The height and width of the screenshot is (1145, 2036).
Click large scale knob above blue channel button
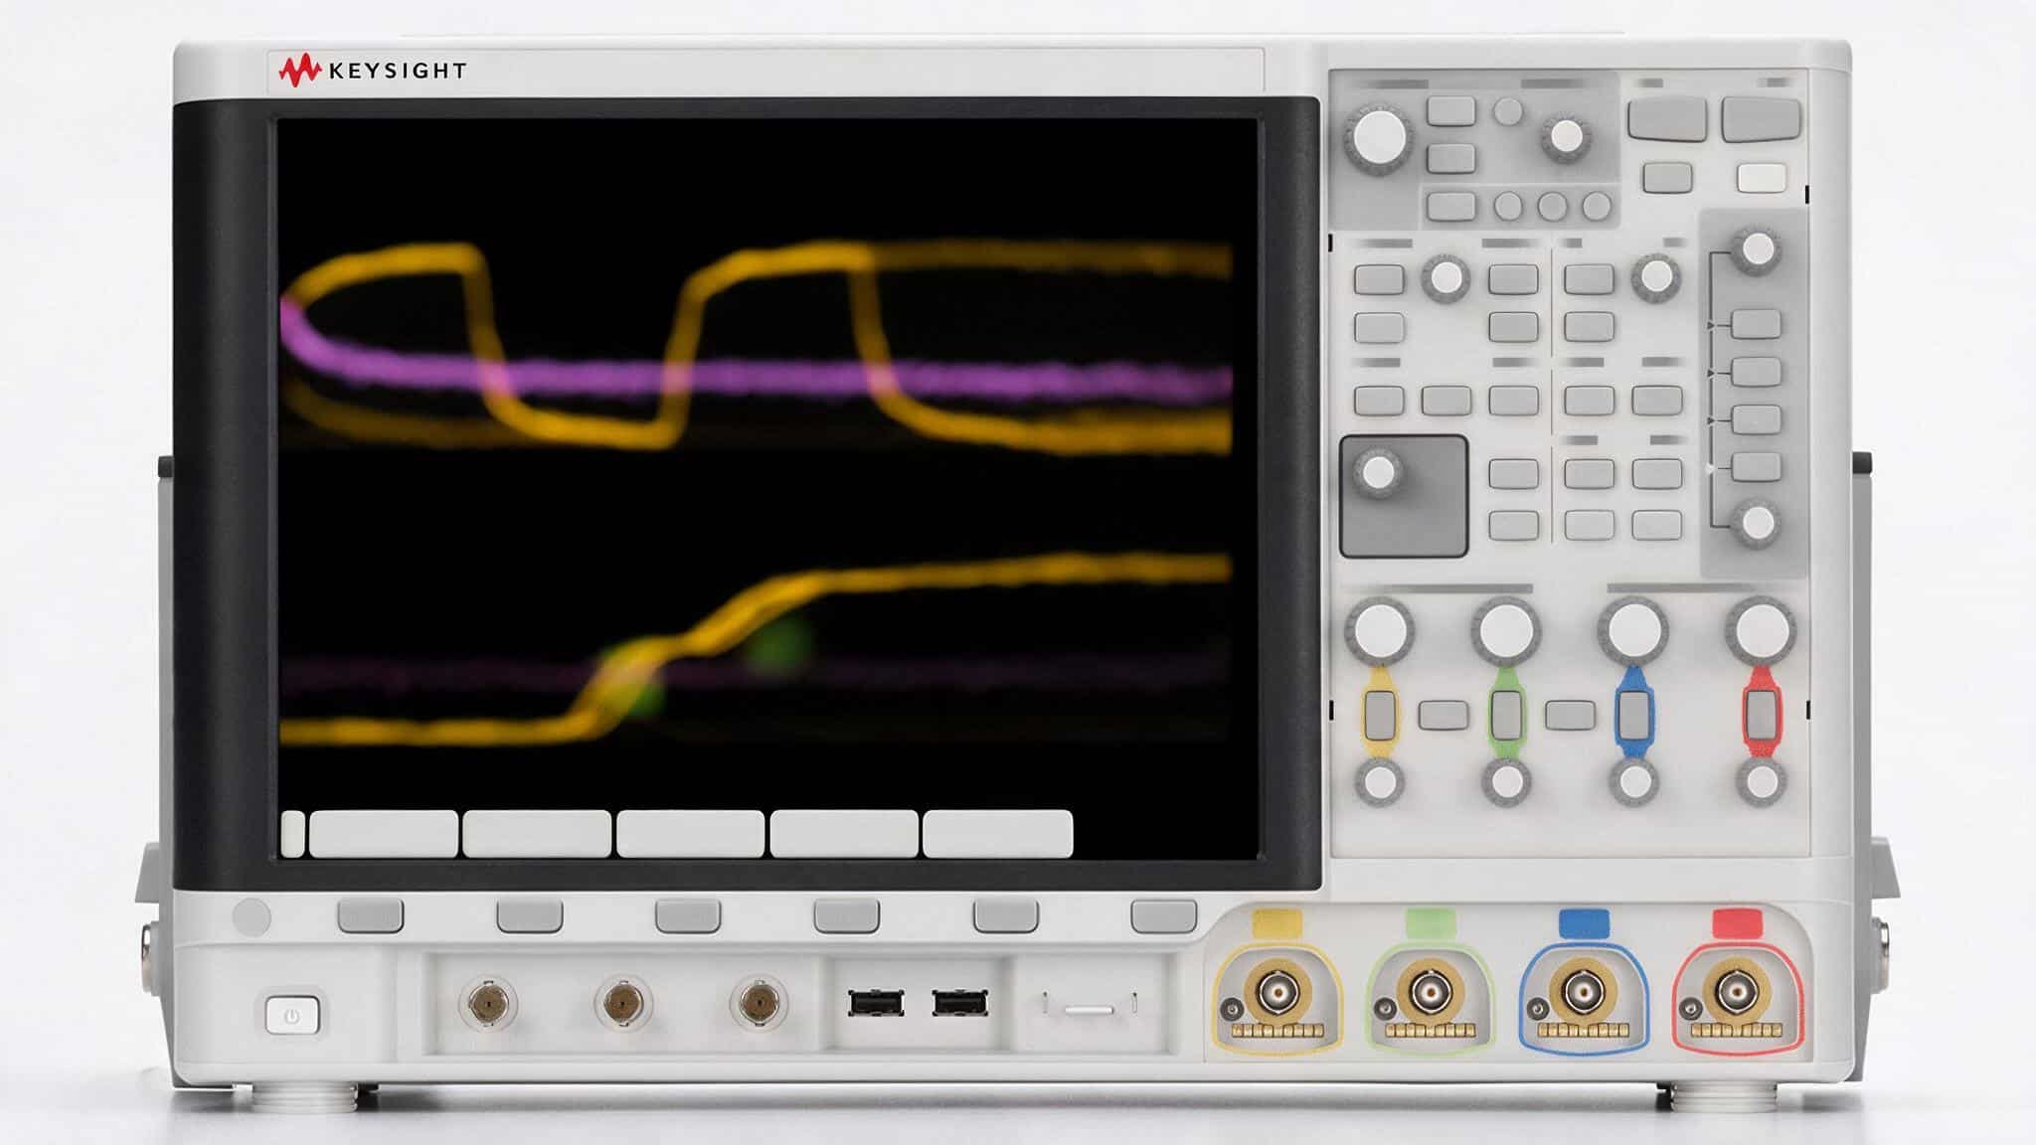tap(1633, 630)
